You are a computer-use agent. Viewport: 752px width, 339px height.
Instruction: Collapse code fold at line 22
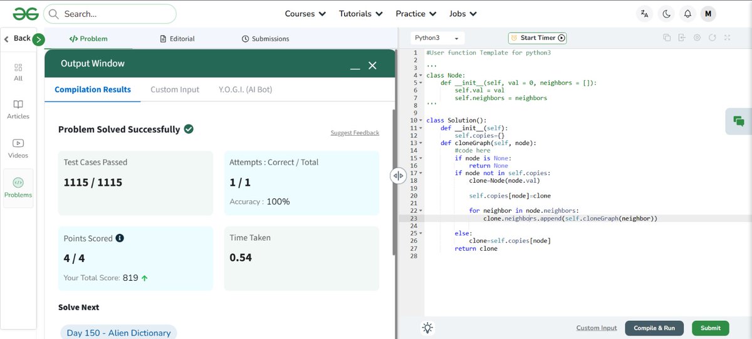click(x=420, y=211)
